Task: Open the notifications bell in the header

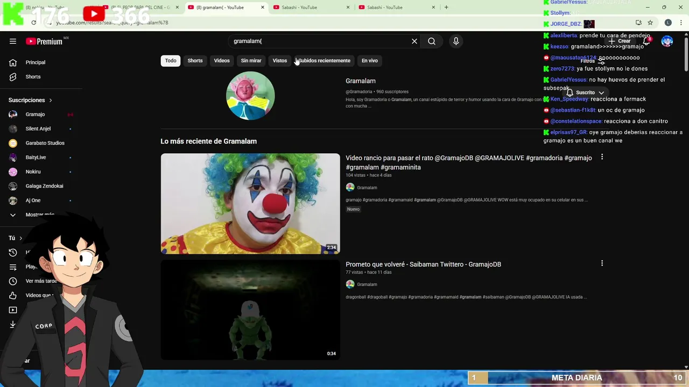Action: (646, 41)
